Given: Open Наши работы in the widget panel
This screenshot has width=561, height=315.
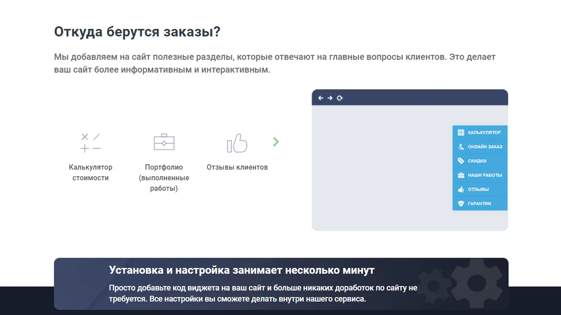Looking at the screenshot, I should [480, 175].
